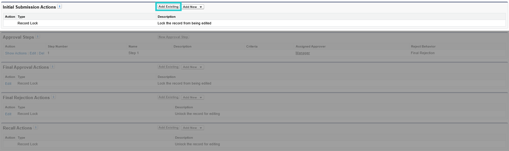Screen dimensions: 509x151
Task: Open the Manager assigned approver link
Action: point(303,53)
